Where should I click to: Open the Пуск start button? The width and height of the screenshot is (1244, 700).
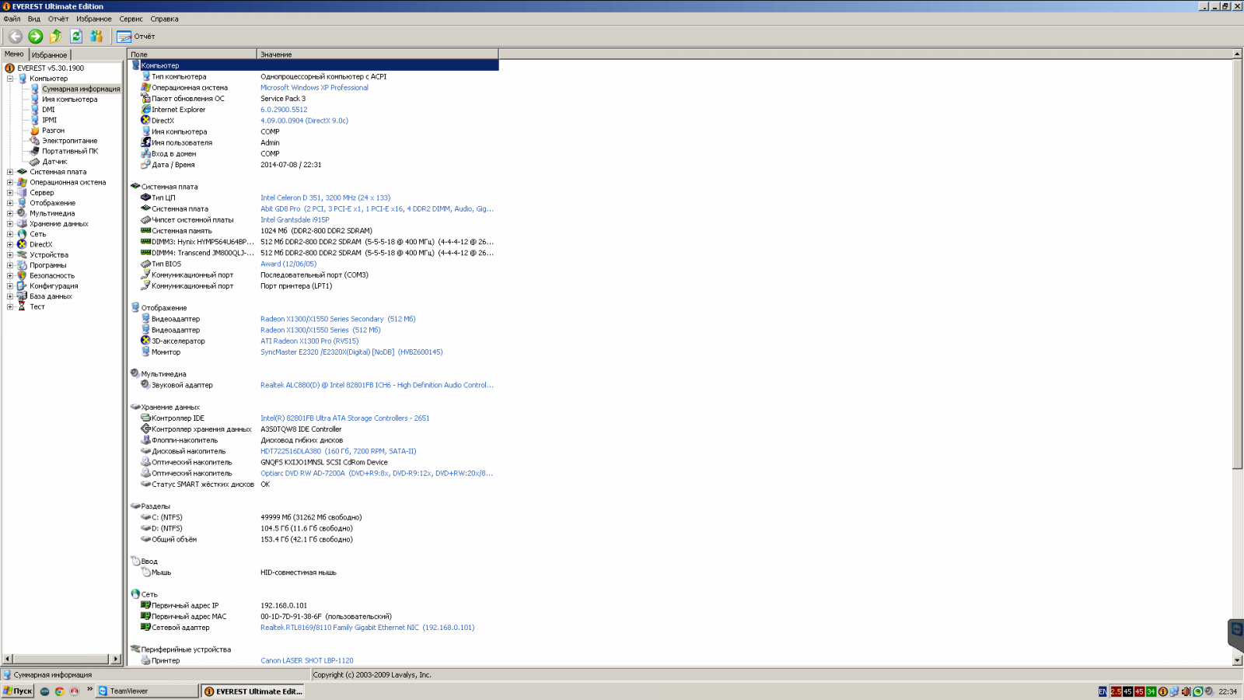(17, 691)
